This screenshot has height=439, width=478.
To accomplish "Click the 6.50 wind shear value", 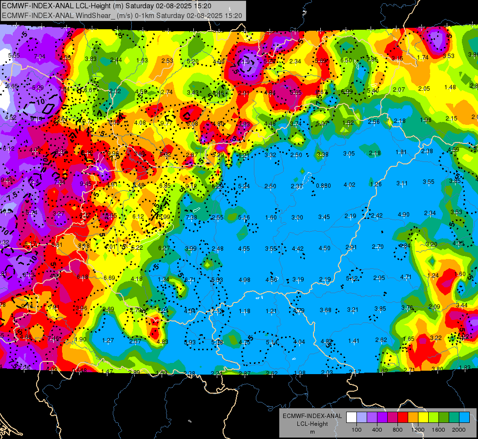I will [346, 60].
